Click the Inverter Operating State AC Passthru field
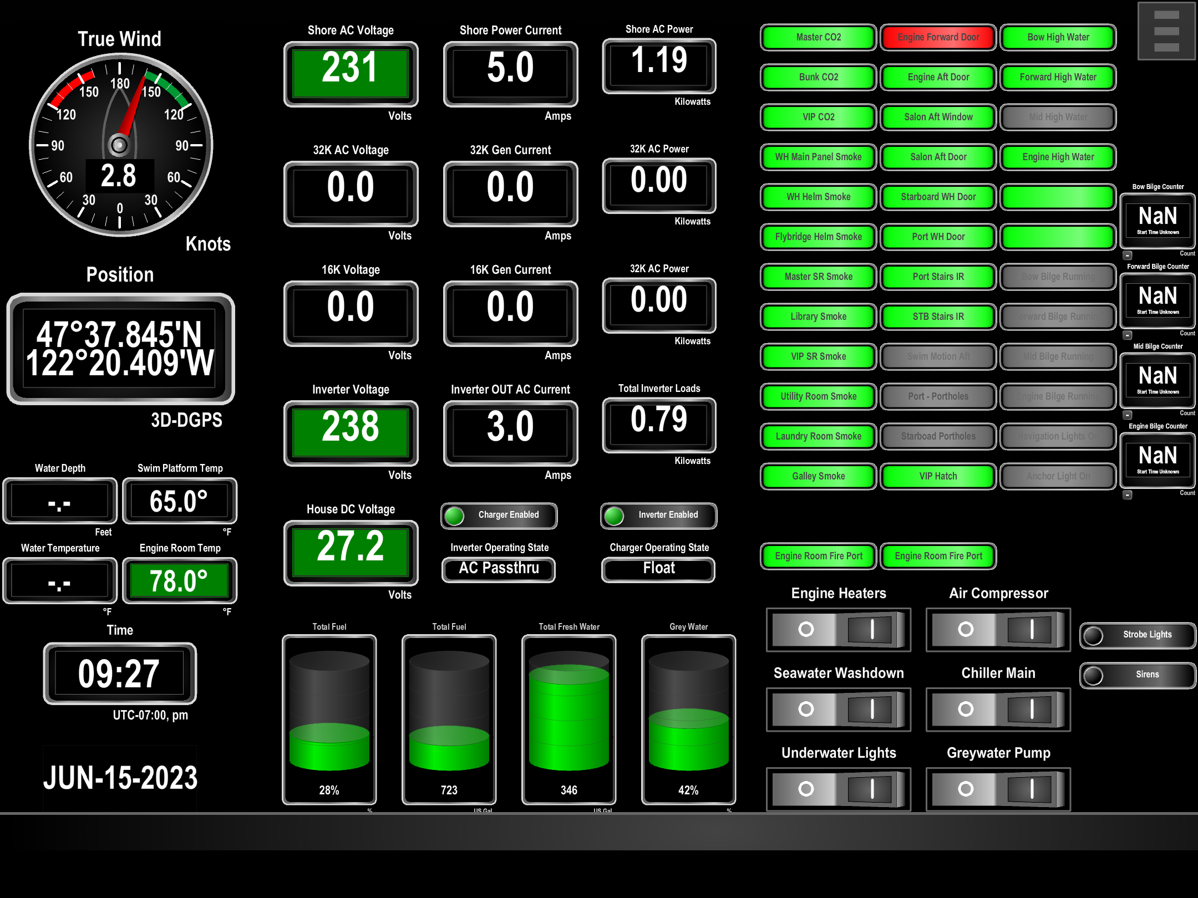Image resolution: width=1198 pixels, height=898 pixels. [499, 569]
